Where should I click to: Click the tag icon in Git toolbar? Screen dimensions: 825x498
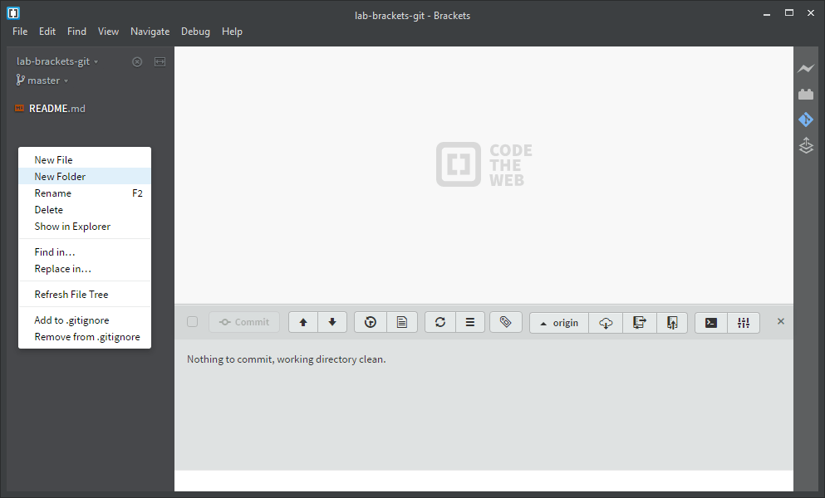click(506, 322)
